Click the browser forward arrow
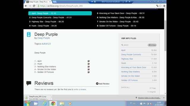Image resolution: width=190 pixels, height=106 pixels. tap(30, 6)
